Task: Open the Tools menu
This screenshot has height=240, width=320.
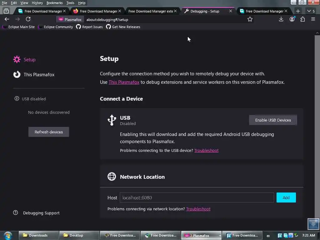Action: [70, 3]
